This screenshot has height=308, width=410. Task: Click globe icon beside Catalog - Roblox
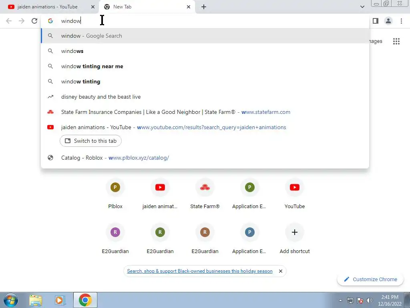click(50, 158)
